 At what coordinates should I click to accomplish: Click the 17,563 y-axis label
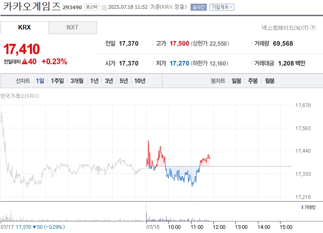303,128
